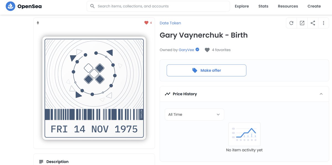Screen dimensions: 332x165
Task: Collapse the Price History section
Action: click(x=321, y=94)
